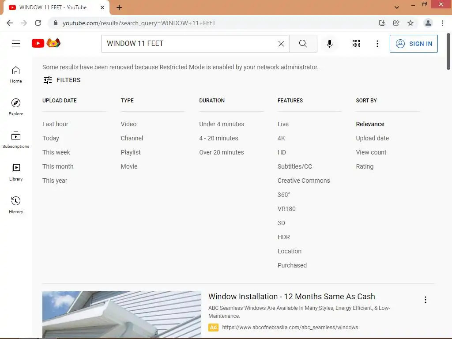Select Over 20 minutes duration
The height and width of the screenshot is (339, 452).
point(222,152)
